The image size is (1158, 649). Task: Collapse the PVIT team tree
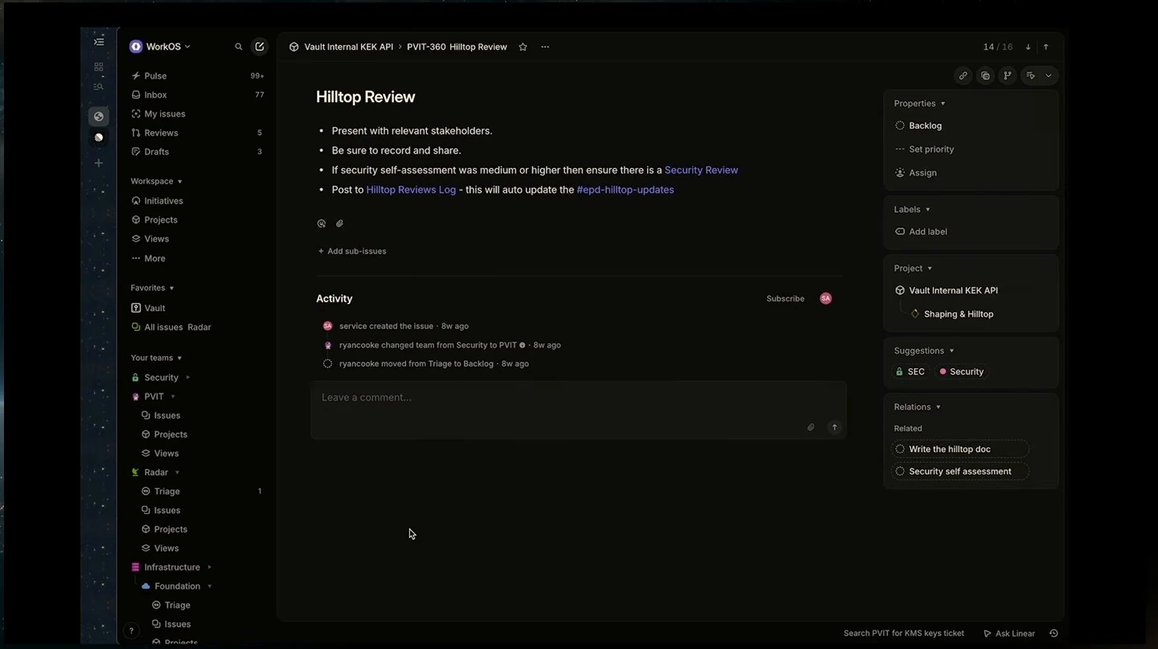point(173,396)
